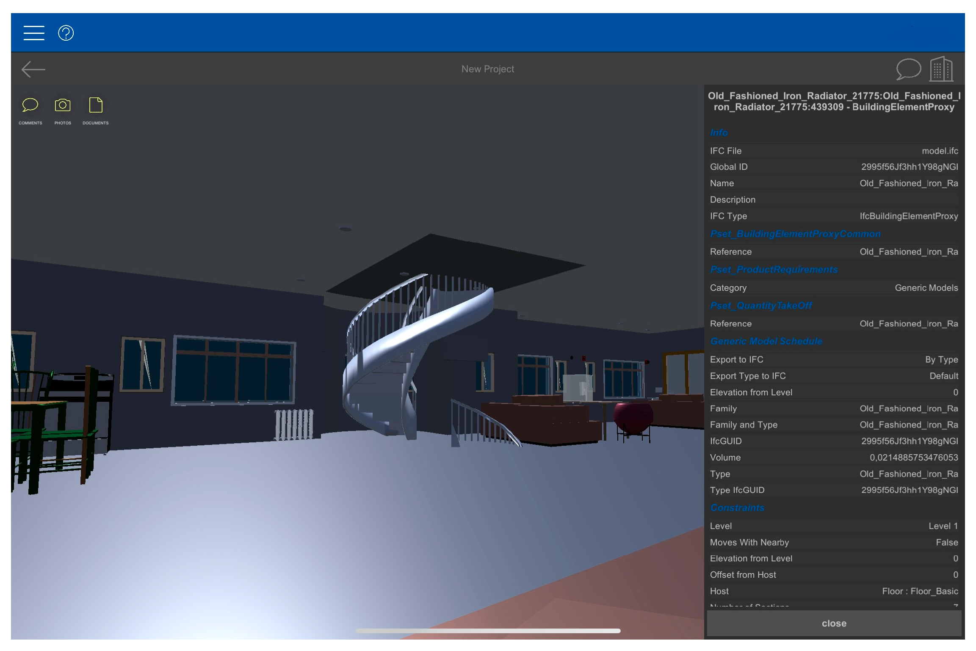Select the Global ID property row

tap(833, 167)
